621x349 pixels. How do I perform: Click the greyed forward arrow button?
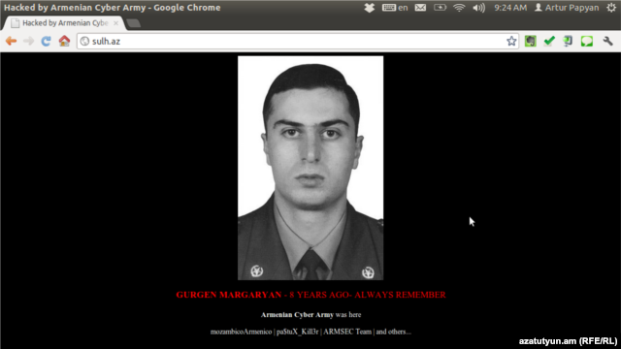28,41
